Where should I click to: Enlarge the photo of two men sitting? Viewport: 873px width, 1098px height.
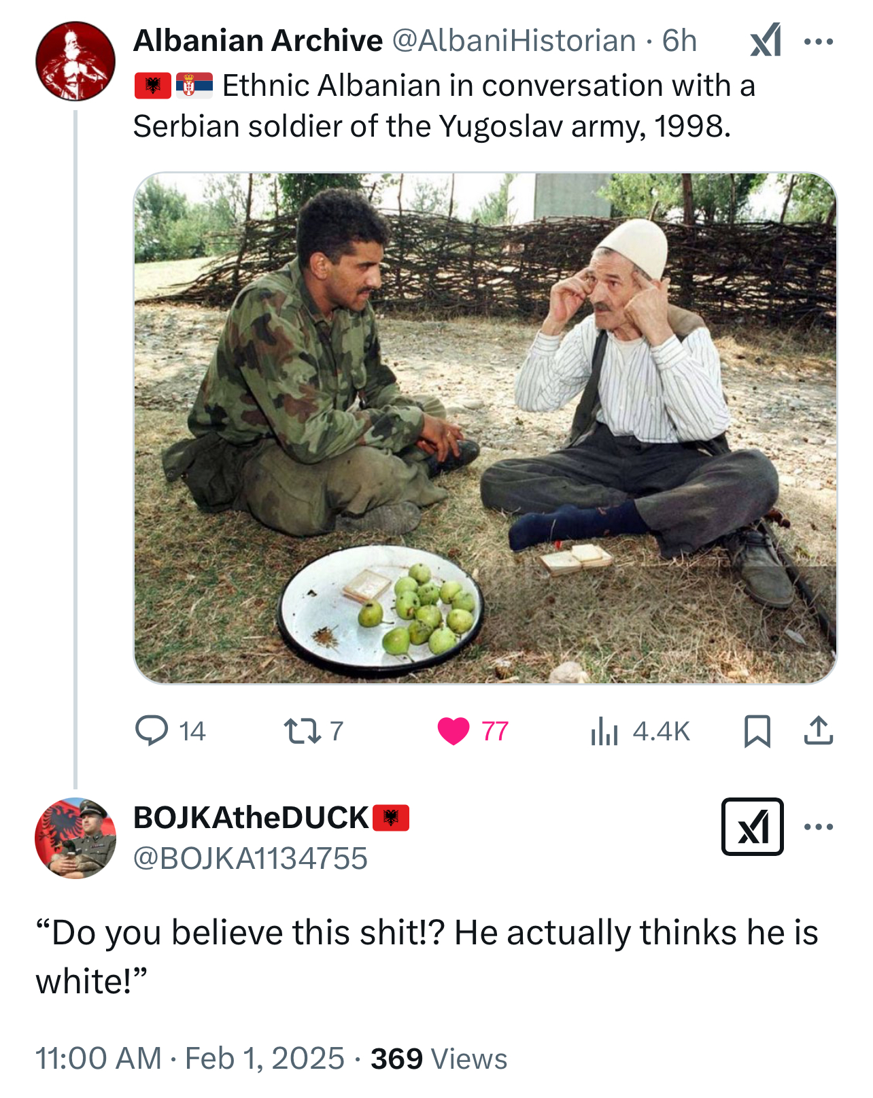pyautogui.click(x=485, y=428)
